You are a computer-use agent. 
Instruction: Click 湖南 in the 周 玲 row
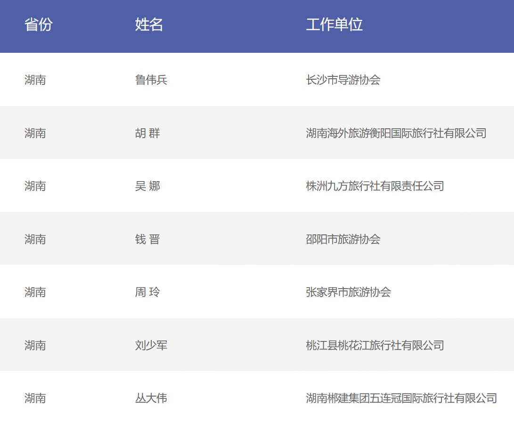point(35,292)
